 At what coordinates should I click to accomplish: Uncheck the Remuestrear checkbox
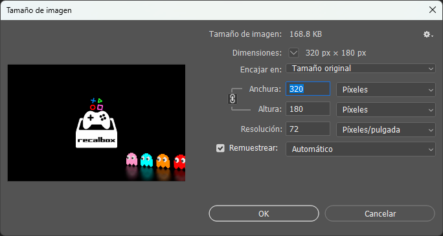[220, 148]
